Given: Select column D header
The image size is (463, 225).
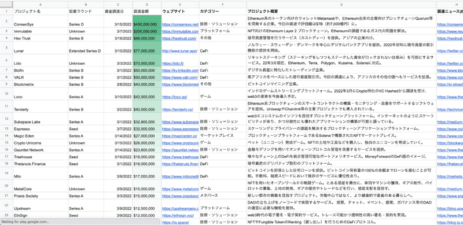Looking at the screenshot, I should [x=147, y=5].
